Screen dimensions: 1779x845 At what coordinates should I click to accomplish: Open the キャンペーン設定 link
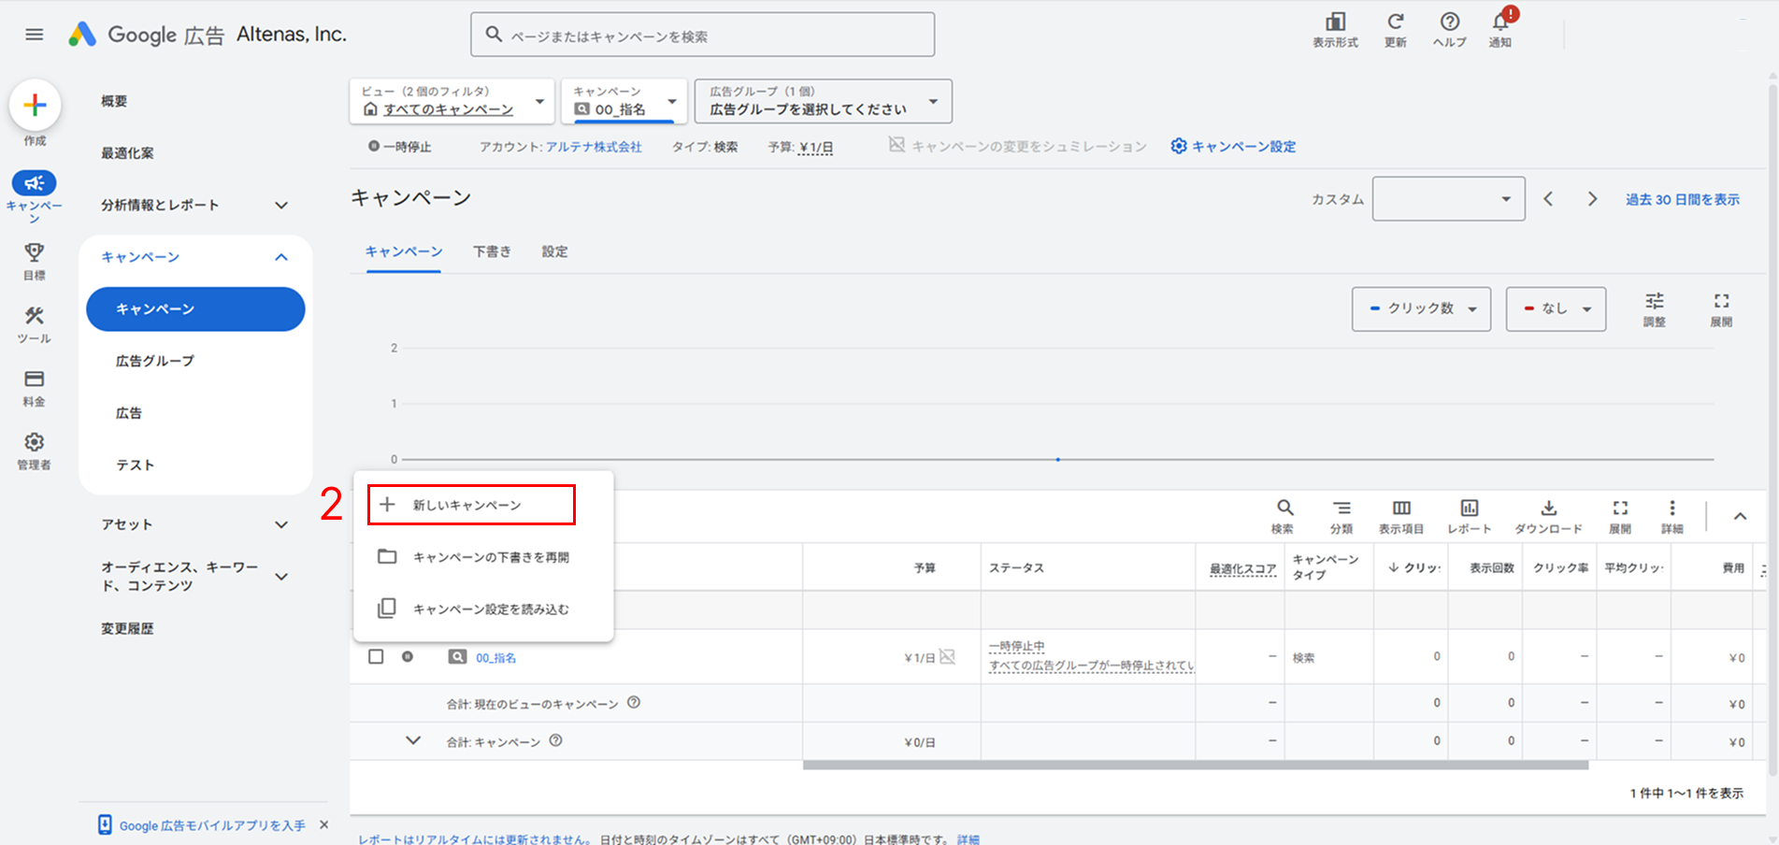pos(1233,147)
